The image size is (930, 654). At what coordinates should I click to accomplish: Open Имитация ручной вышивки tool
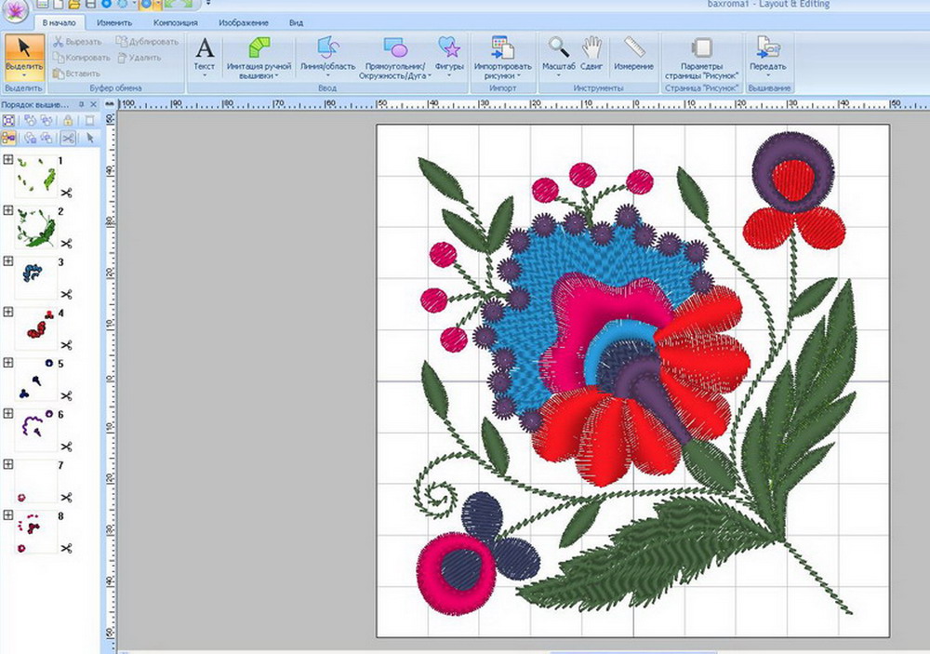259,57
